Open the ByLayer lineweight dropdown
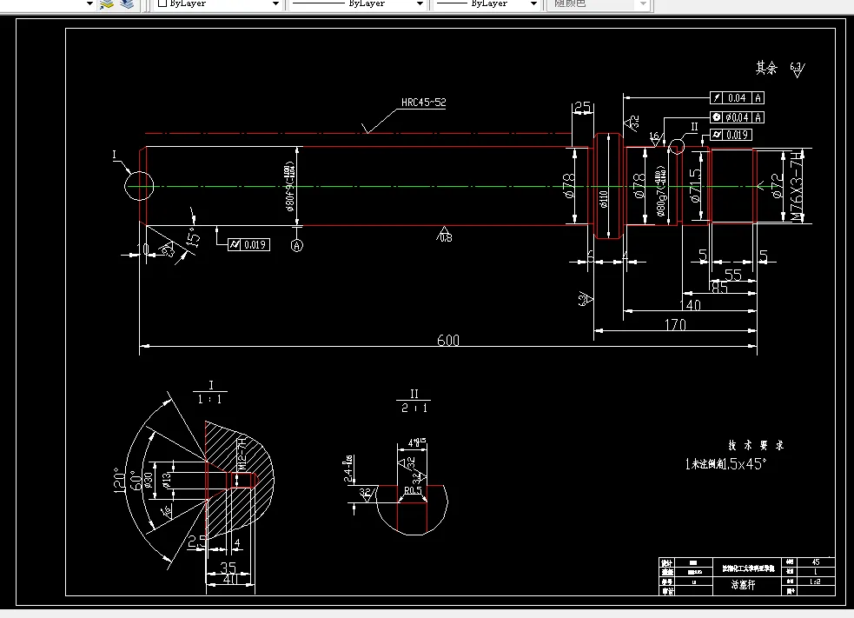 487,3
